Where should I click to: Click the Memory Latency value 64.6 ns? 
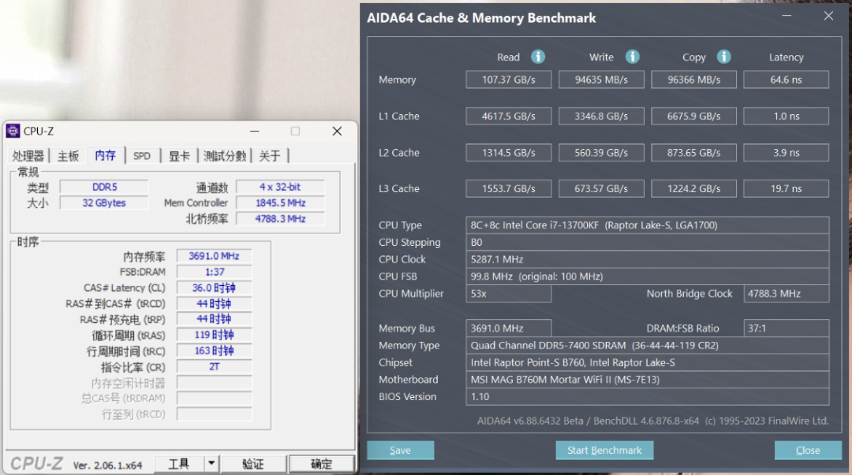(x=787, y=80)
